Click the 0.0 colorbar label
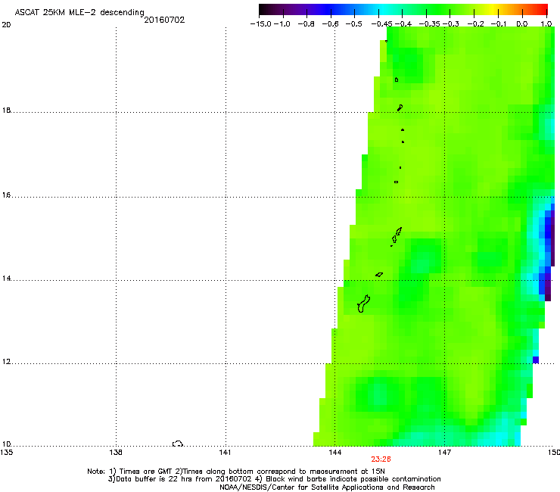The height and width of the screenshot is (492, 560). point(522,24)
